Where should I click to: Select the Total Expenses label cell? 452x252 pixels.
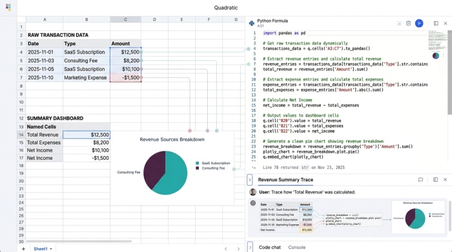[x=45, y=142]
